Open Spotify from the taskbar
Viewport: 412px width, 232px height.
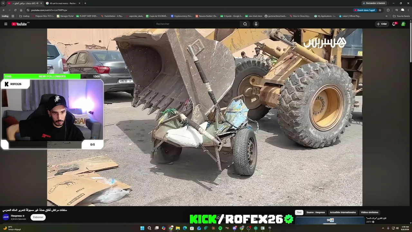tap(220, 228)
